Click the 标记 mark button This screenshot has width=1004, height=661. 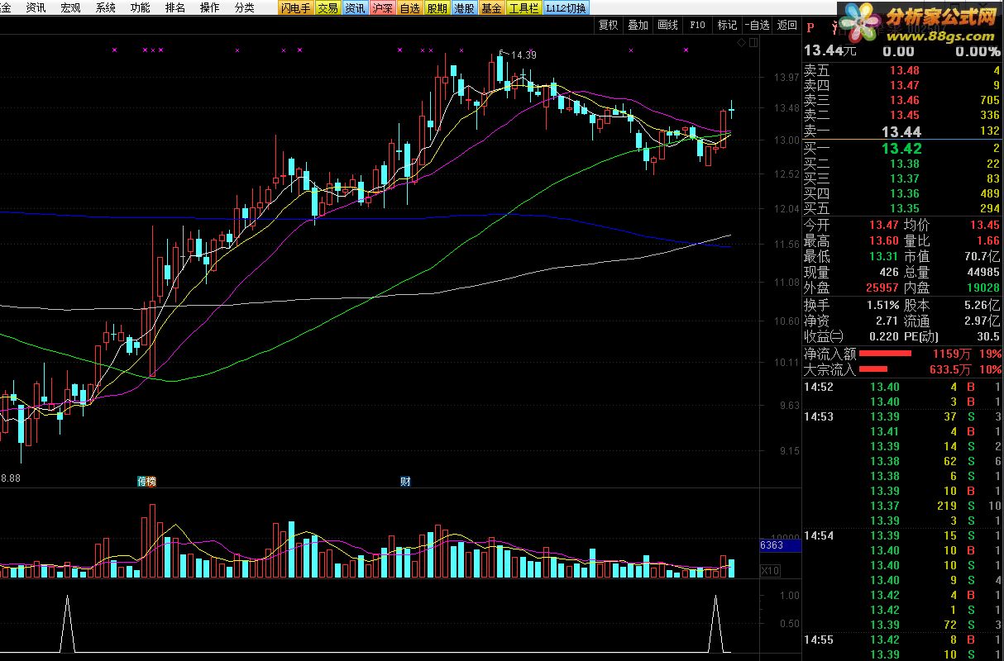click(728, 26)
